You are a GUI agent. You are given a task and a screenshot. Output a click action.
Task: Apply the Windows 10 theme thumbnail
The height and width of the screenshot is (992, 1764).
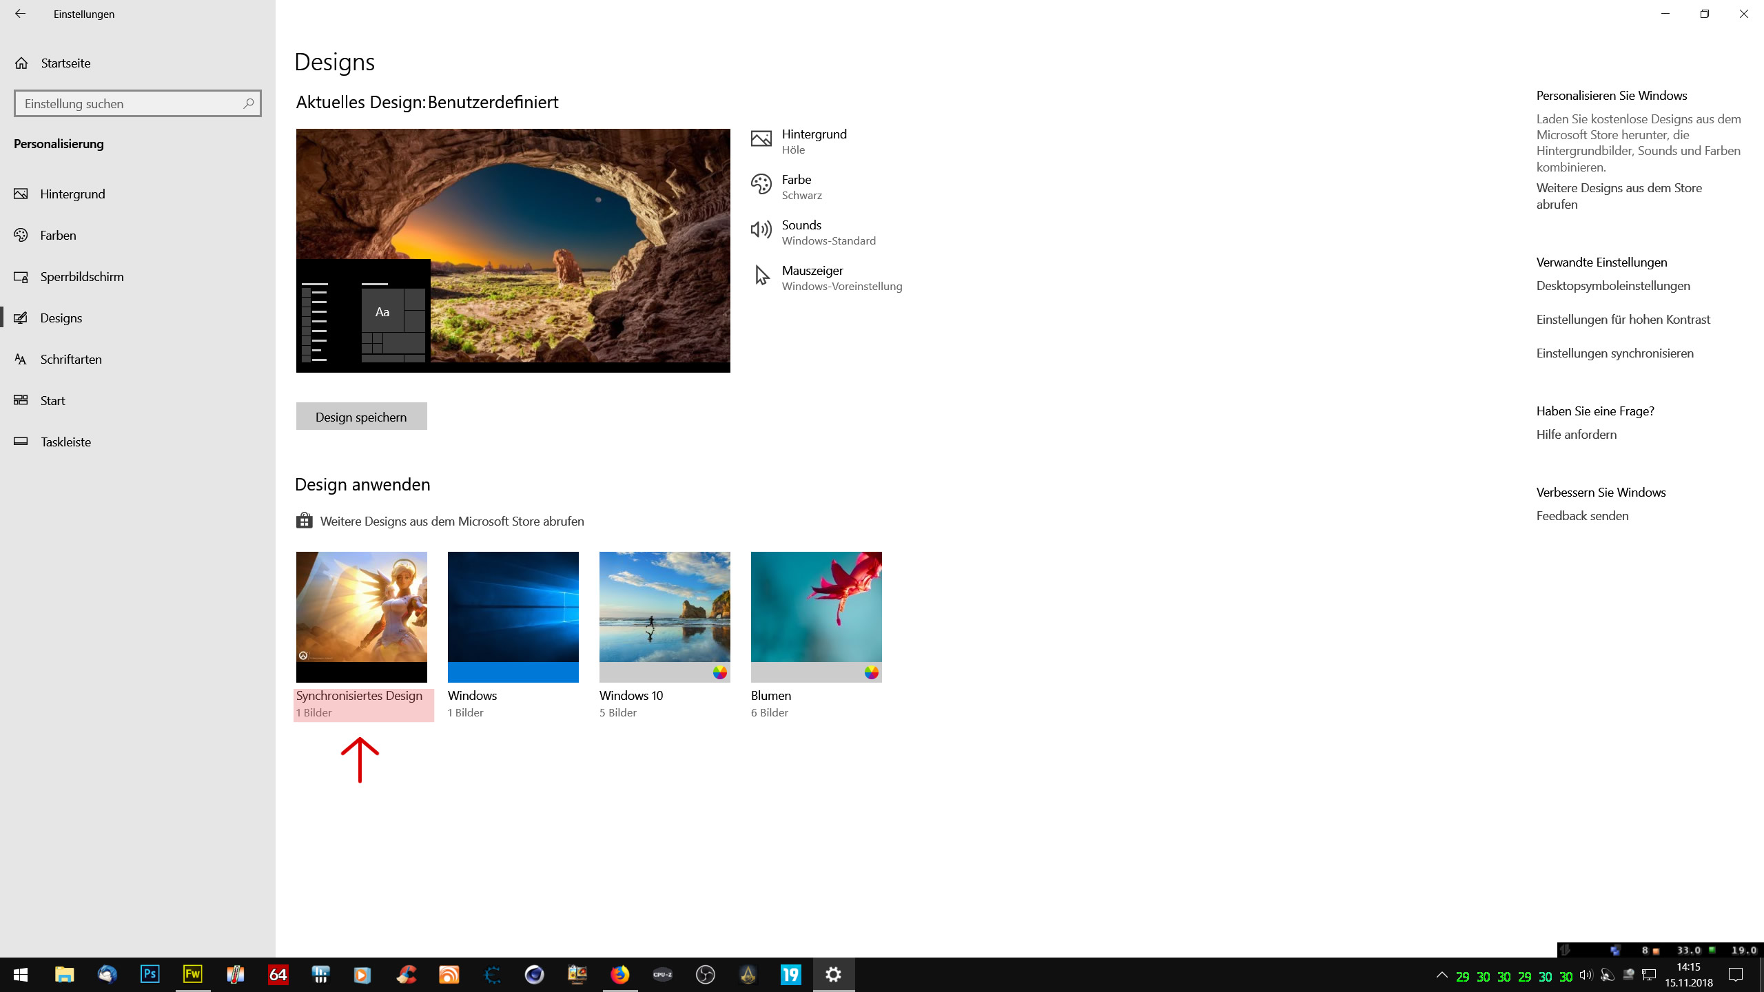[664, 616]
